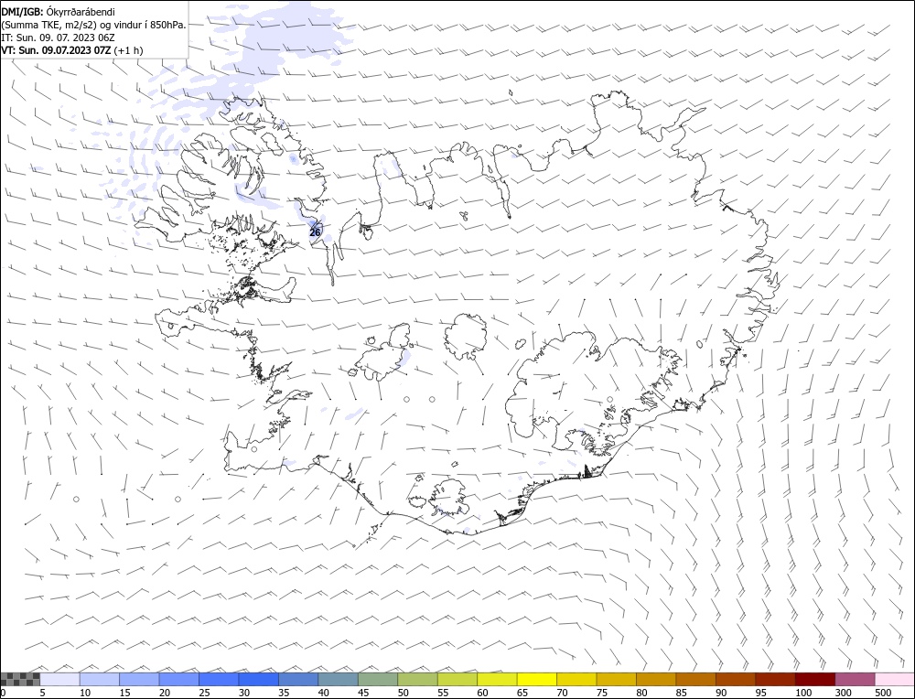Click the 30-35 blue legend swatch
This screenshot has width=915, height=699.
coord(259,679)
